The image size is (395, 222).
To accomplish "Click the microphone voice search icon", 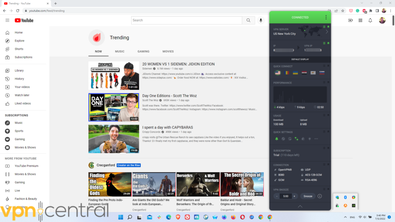I will coord(261,20).
